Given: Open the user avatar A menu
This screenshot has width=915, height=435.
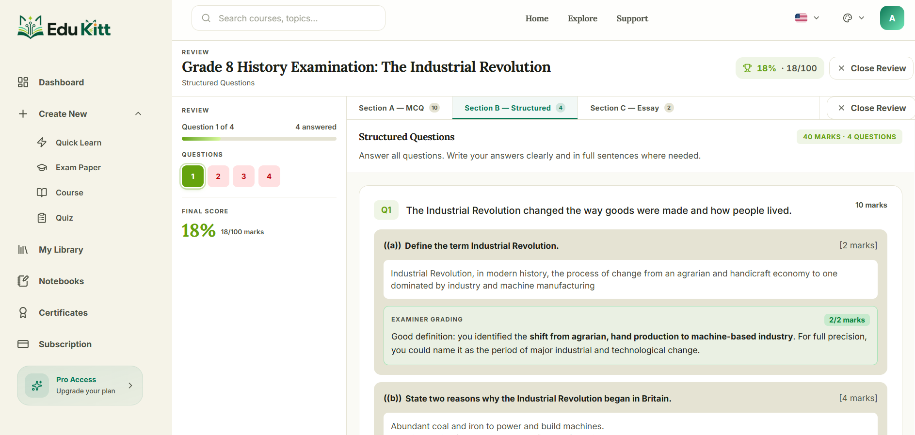Looking at the screenshot, I should pyautogui.click(x=892, y=18).
